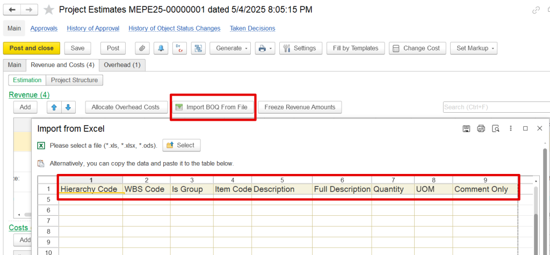Image resolution: width=550 pixels, height=255 pixels.
Task: Move revenue row down with blue arrow
Action: pos(68,107)
